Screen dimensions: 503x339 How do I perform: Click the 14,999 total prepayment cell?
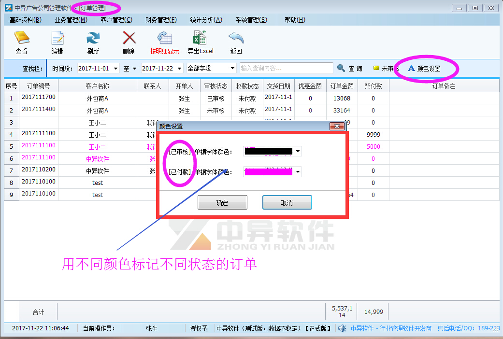pos(374,312)
